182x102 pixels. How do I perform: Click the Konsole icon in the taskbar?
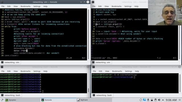(x=43, y=100)
